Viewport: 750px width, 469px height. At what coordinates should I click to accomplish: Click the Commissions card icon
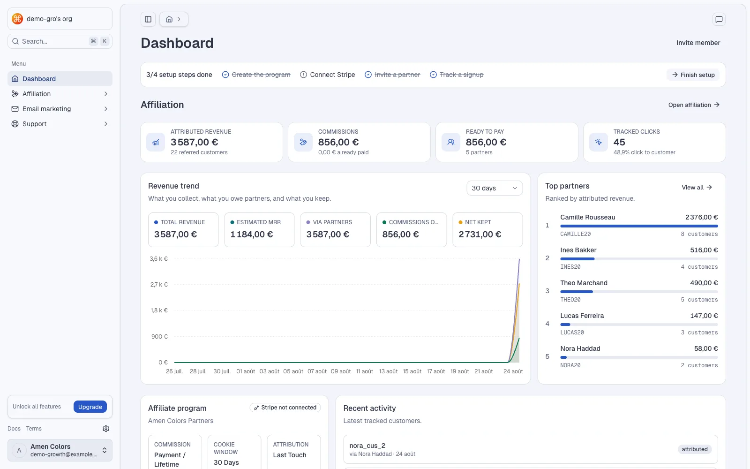tap(303, 142)
